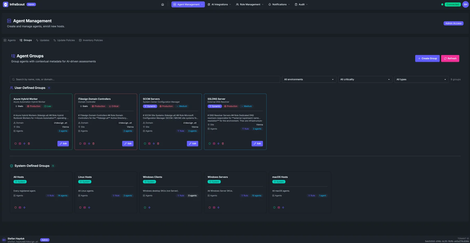470x243 pixels.
Task: Click the shield icon on ITdesign Domain Controllers card
Action: point(80,144)
